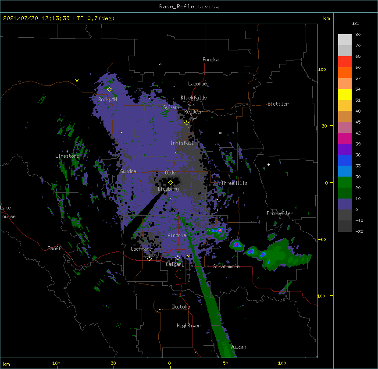This screenshot has height=369, width=378.
Task: Pick the red 60-65 dBZ legend swatch
Action: (345, 62)
